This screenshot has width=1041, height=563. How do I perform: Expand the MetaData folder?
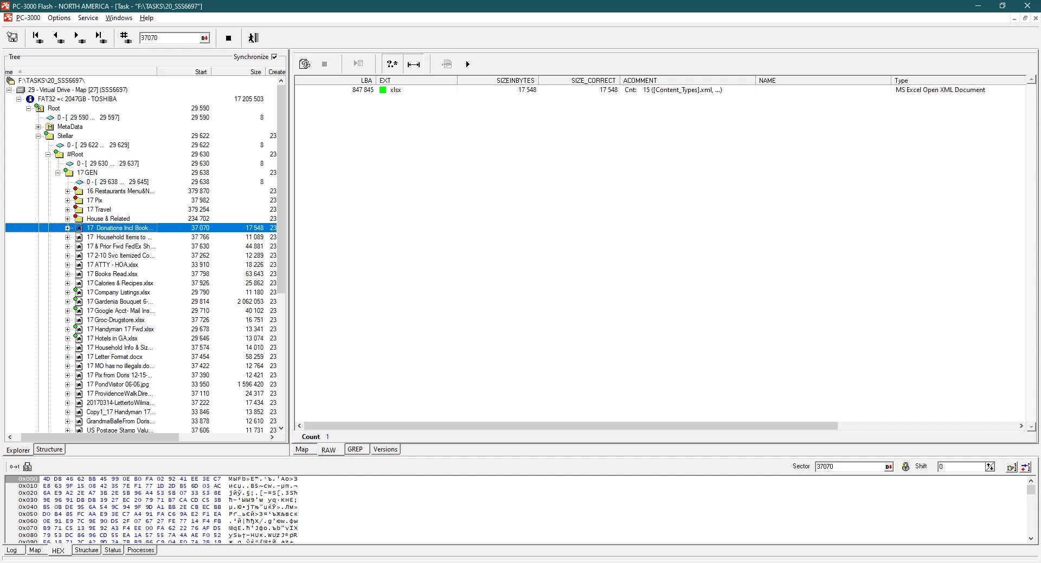[38, 127]
